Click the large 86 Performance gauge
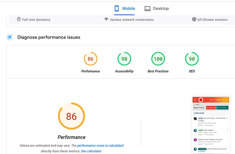Screen dimensions: 235x154 (71, 116)
